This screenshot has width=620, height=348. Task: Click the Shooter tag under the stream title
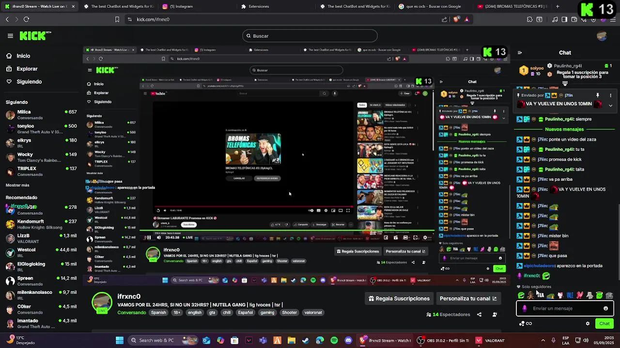(289, 313)
